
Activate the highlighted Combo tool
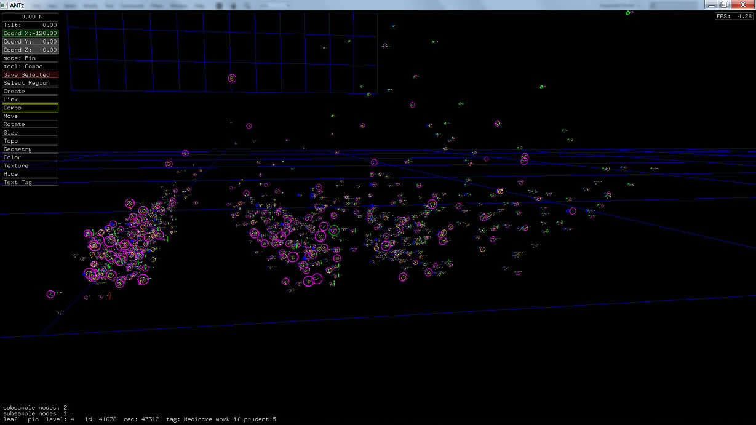[30, 108]
